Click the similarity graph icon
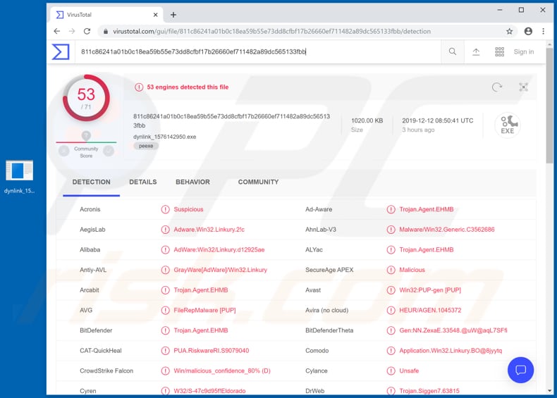Image resolution: width=557 pixels, height=398 pixels. 523,87
